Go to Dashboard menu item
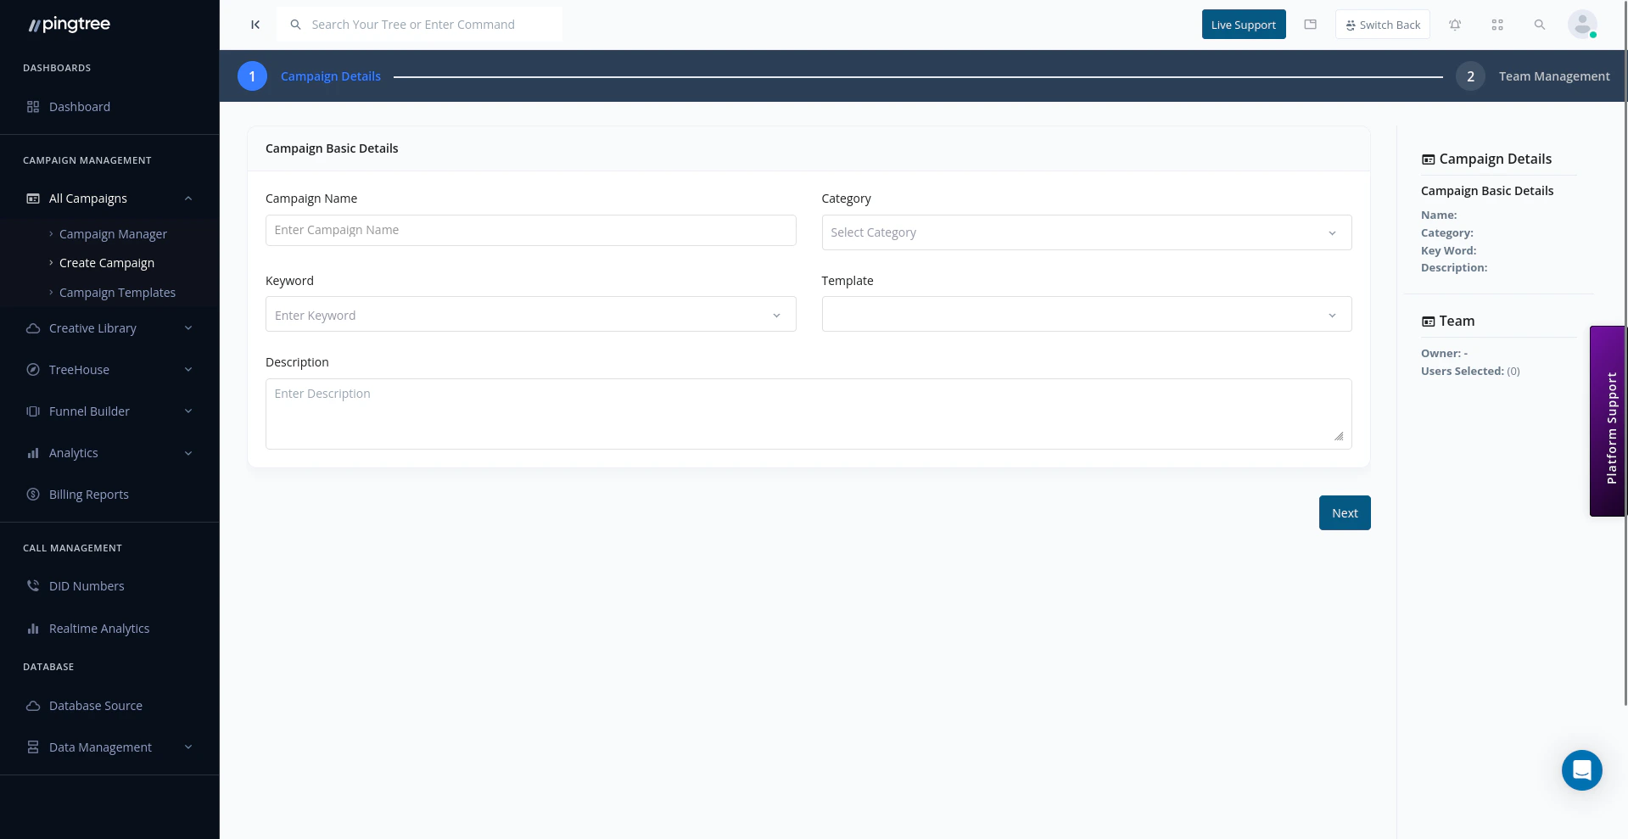Screen dimensions: 1628x839 pos(80,107)
